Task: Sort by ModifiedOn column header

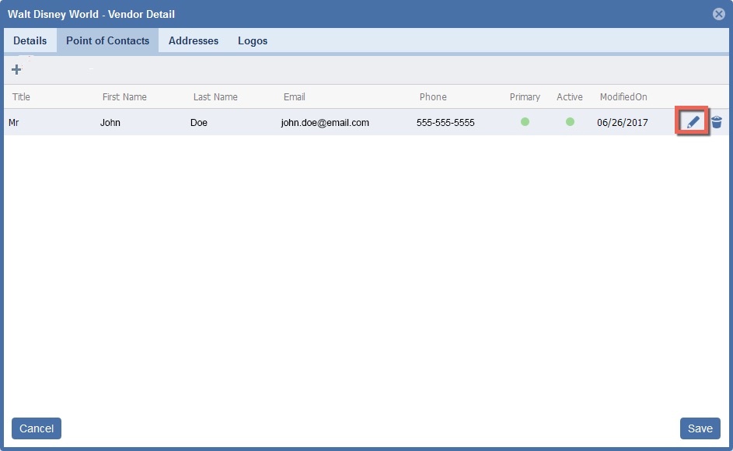Action: 623,97
